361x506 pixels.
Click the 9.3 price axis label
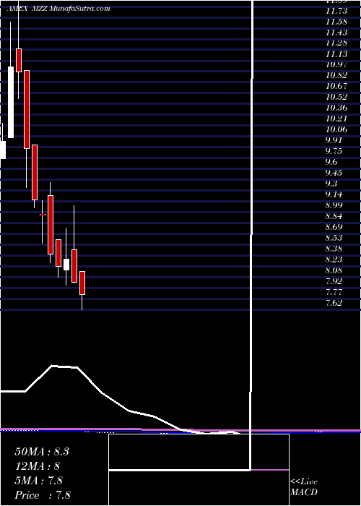(x=331, y=184)
